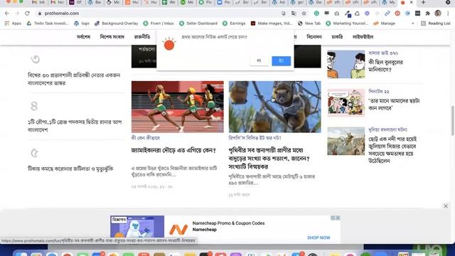Switch to the WordPress 'Bac' tab
This screenshot has width=455, height=256.
point(95,2)
